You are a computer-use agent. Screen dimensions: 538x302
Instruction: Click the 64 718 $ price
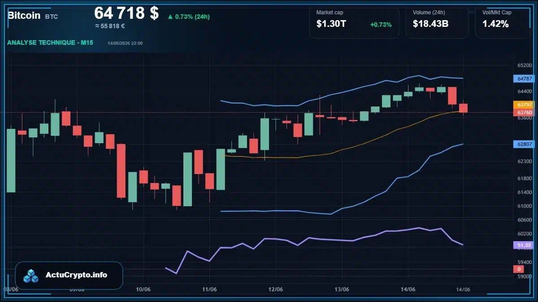click(126, 13)
